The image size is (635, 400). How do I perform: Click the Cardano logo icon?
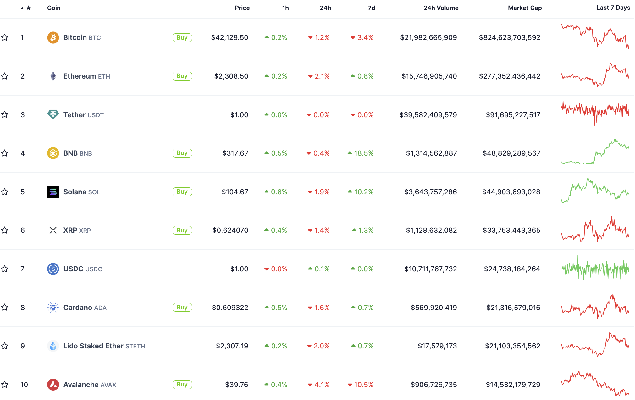(53, 308)
